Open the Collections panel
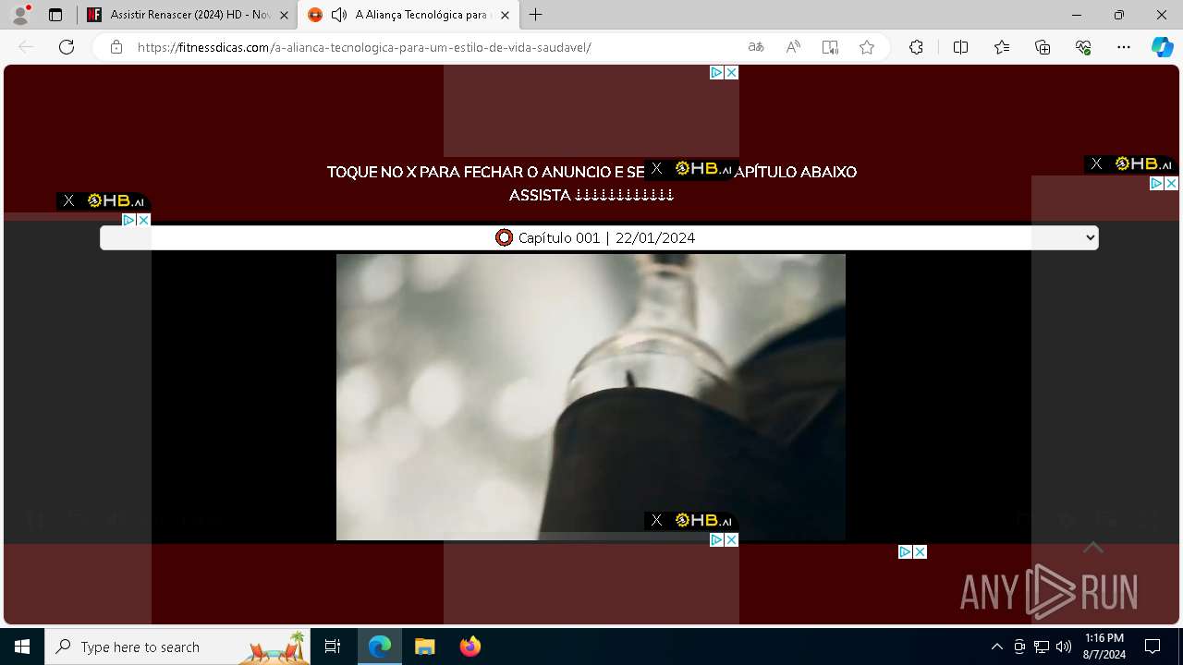 tap(1043, 47)
